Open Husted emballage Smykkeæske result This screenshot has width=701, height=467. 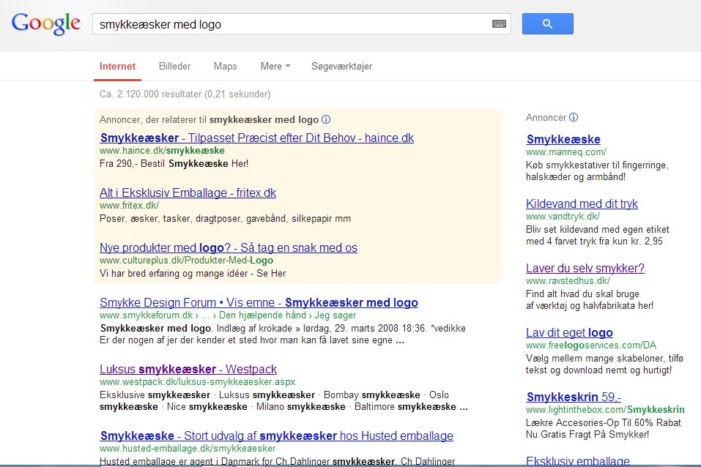click(276, 436)
